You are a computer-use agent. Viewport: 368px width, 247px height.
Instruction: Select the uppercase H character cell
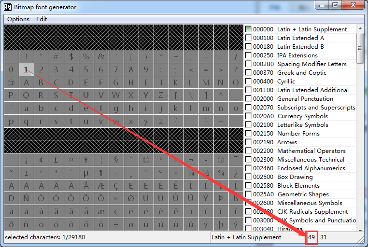(x=131, y=82)
